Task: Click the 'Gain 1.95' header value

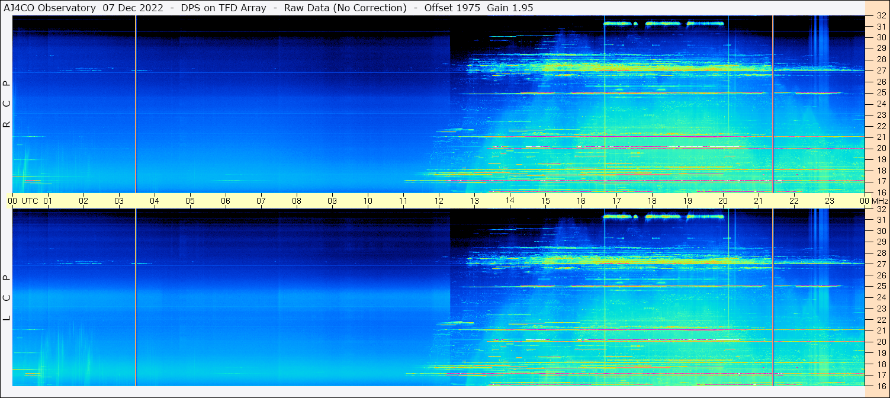Action: click(x=510, y=8)
